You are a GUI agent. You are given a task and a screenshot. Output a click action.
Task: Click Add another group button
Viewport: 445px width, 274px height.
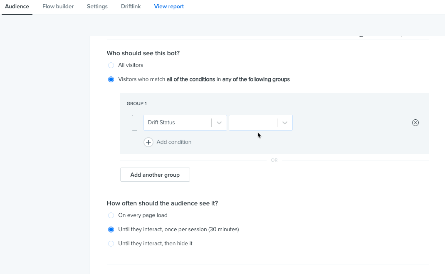pos(155,175)
